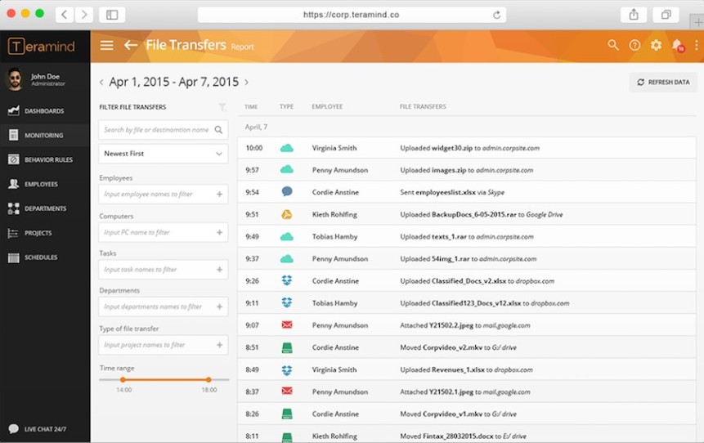Click 'Sent employeeslist.xlsx via Skype' entry

click(x=452, y=192)
